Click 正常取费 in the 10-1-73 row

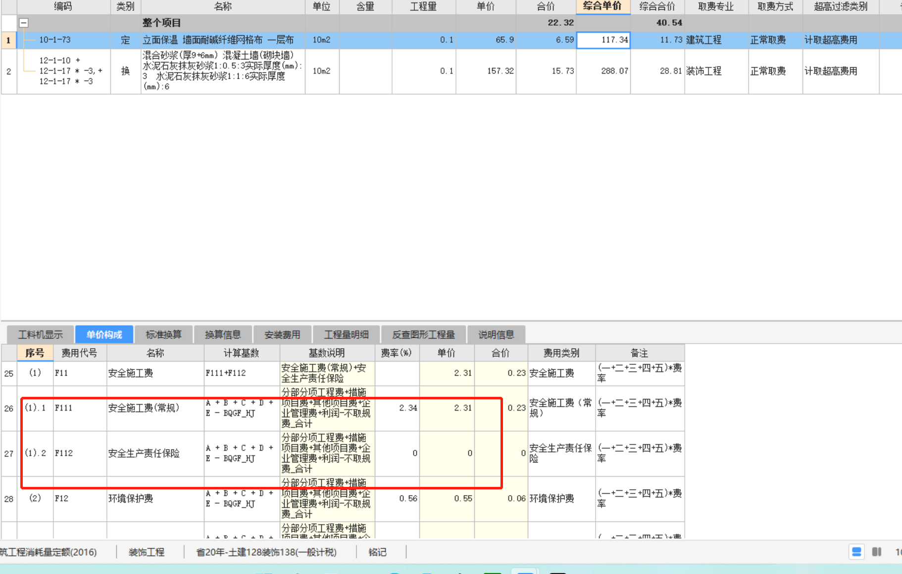pos(775,40)
